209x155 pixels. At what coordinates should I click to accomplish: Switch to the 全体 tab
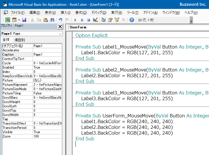pos(6,40)
